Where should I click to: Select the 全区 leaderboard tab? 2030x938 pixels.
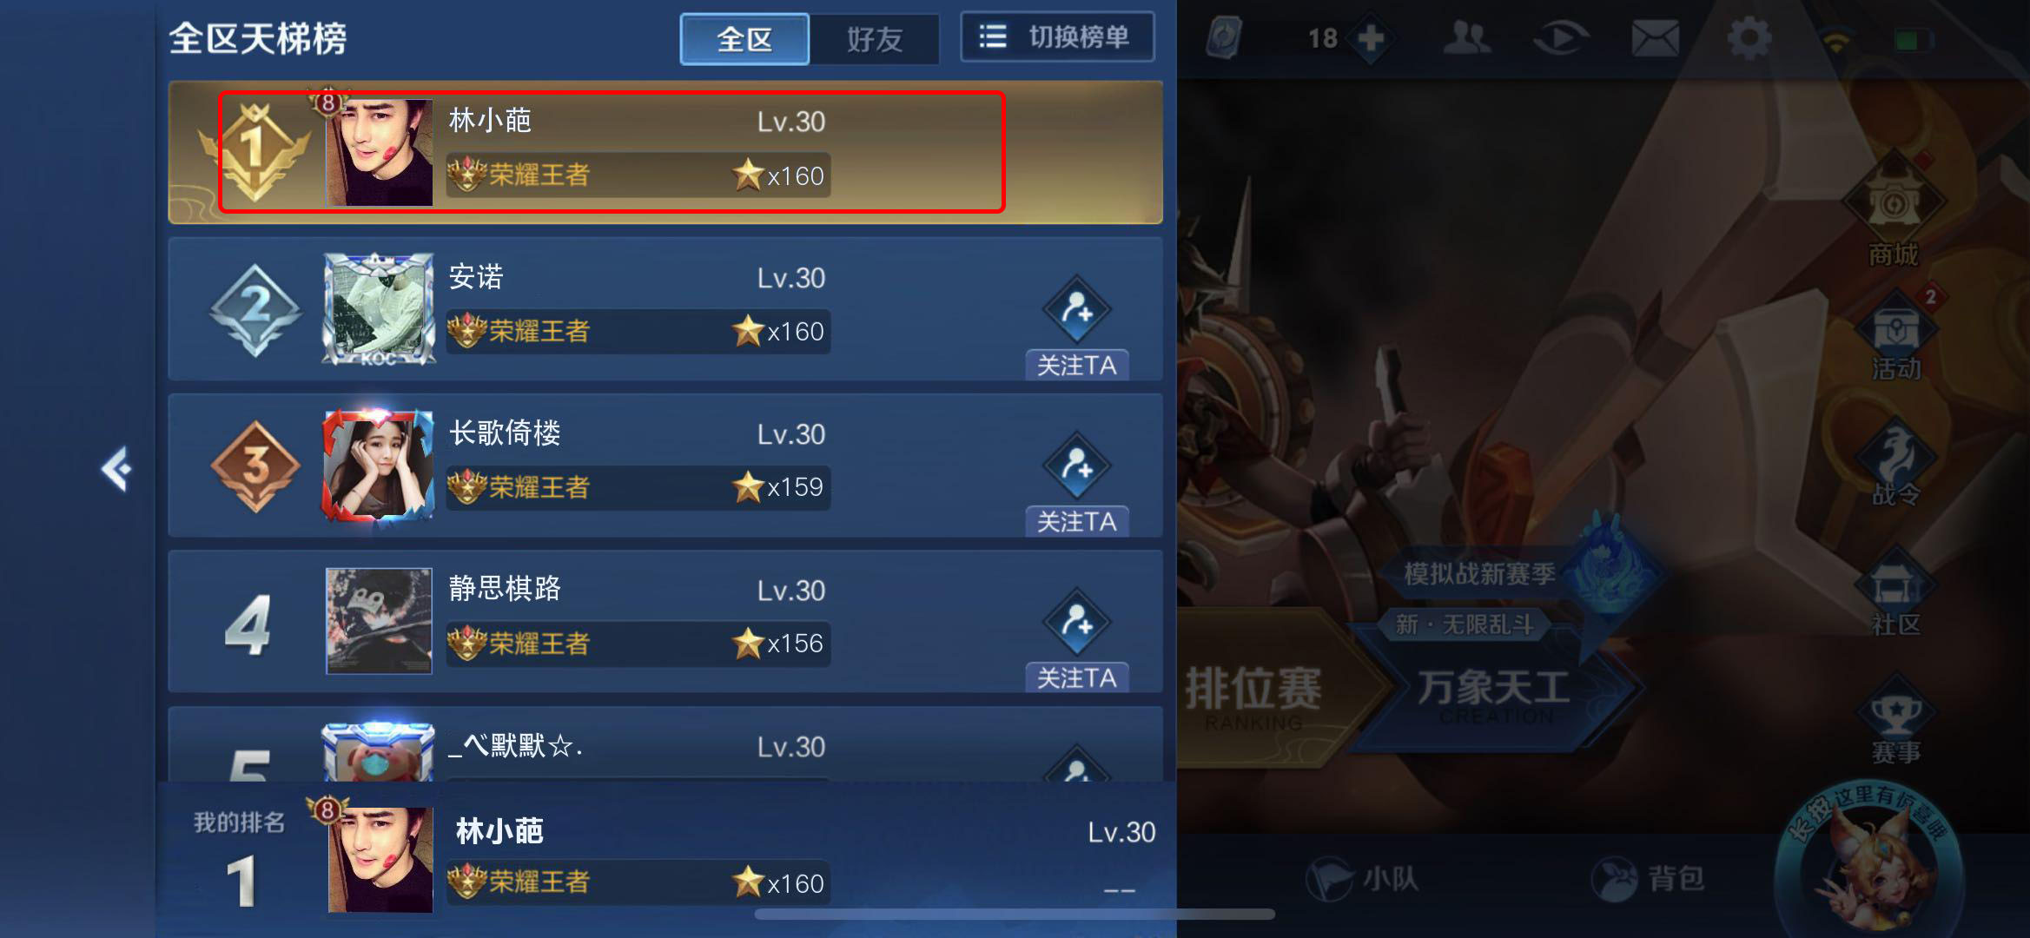click(744, 39)
